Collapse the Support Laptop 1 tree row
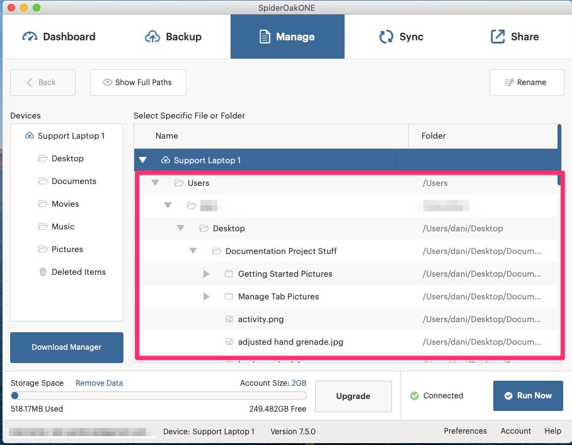 point(143,161)
